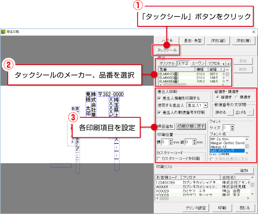Click the 縦幅 column header
This screenshot has height=214, width=258.
click(214, 69)
